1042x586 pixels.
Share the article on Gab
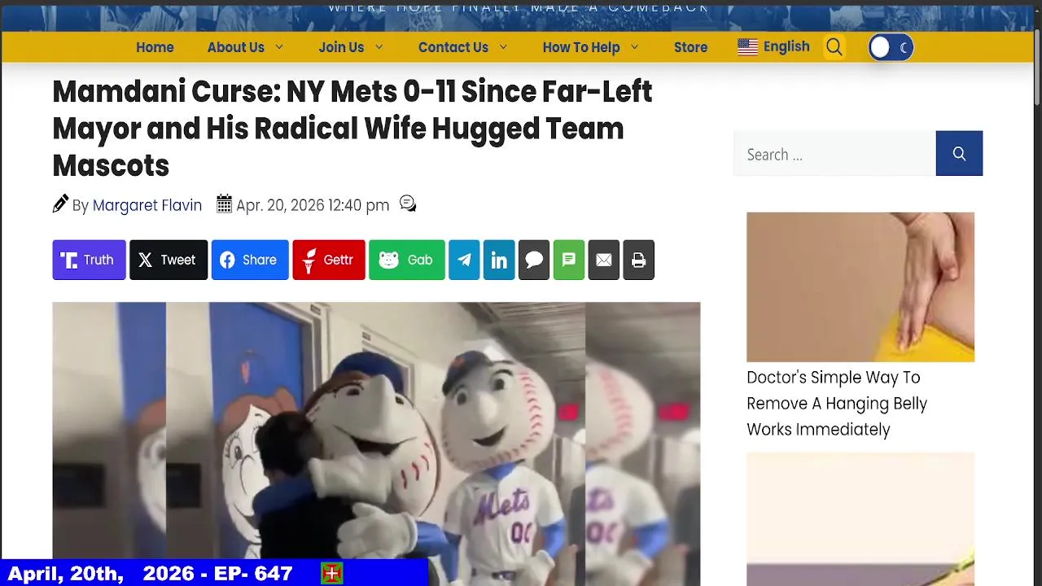407,260
